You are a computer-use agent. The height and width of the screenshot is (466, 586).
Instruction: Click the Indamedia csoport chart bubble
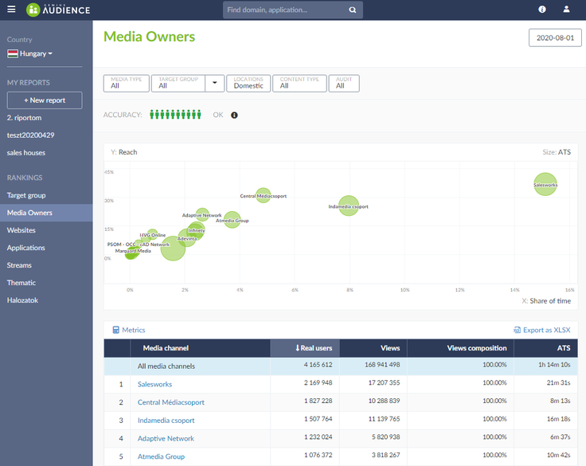[x=349, y=206]
